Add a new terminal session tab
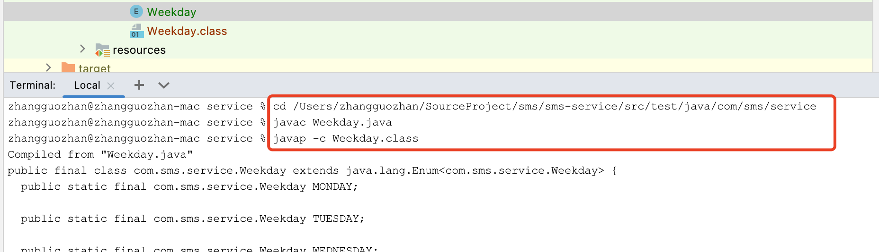Screen dimensions: 879x252 (x=139, y=85)
